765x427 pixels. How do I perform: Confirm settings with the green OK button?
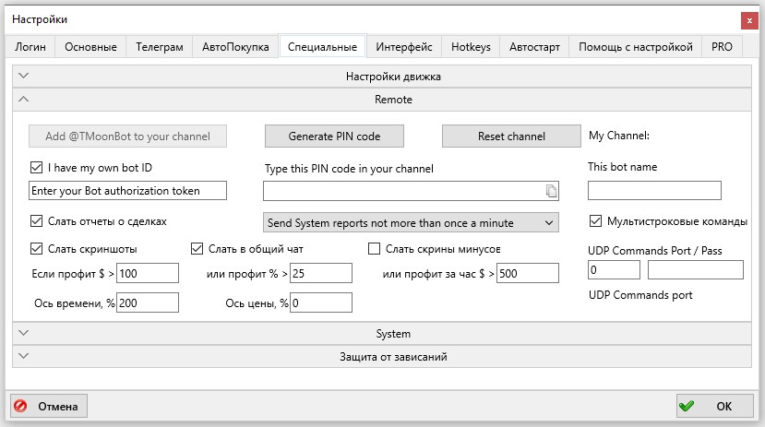pyautogui.click(x=714, y=406)
